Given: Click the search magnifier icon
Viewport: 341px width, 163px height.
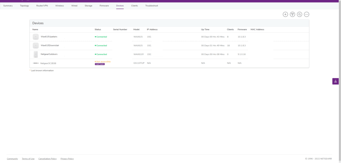Looking at the screenshot, I should pos(300,14).
